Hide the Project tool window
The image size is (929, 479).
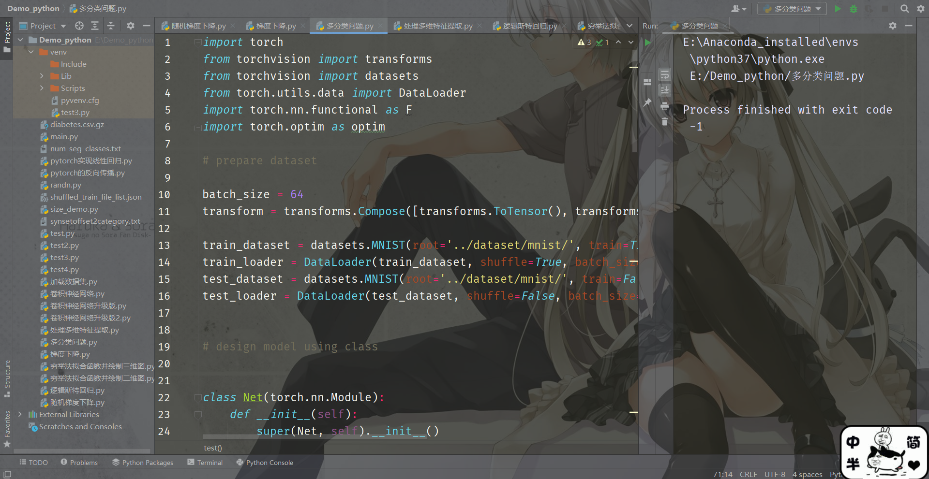point(146,26)
